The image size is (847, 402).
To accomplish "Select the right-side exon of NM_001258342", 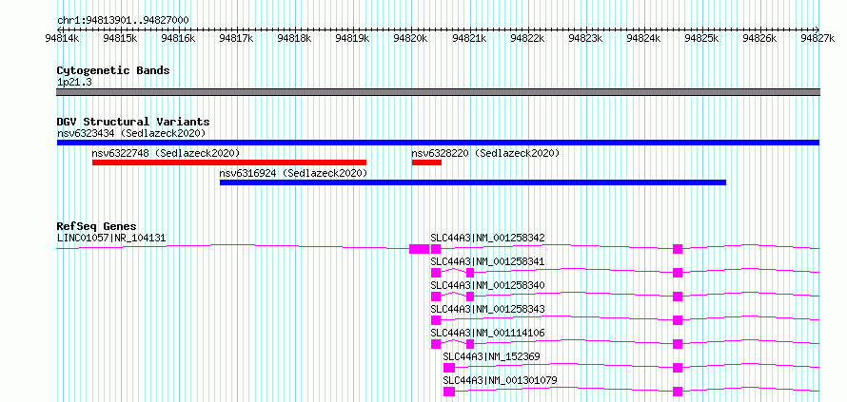I will pos(678,249).
